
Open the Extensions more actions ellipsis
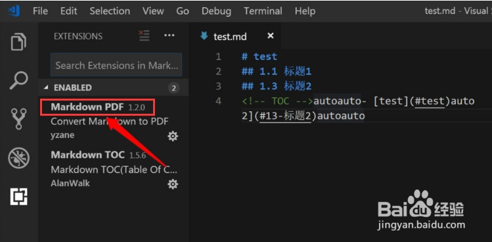coord(169,36)
